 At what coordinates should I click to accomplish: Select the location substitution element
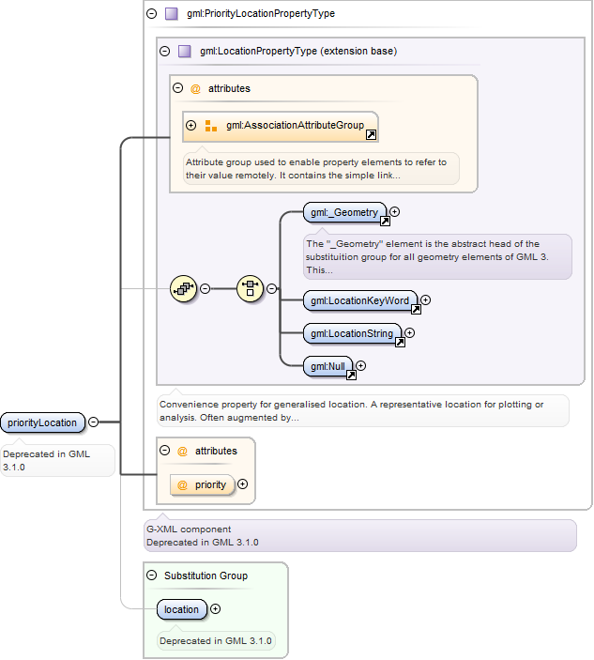coord(182,609)
